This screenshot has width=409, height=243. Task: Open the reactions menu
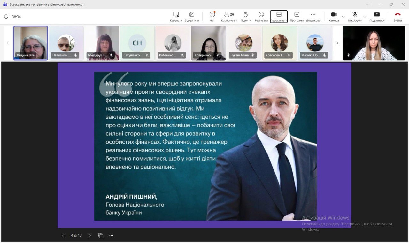261,16
